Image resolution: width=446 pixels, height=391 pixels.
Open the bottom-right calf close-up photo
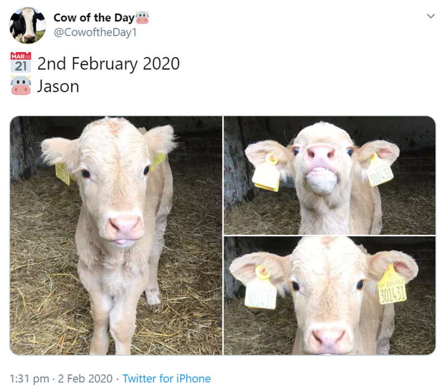click(329, 295)
